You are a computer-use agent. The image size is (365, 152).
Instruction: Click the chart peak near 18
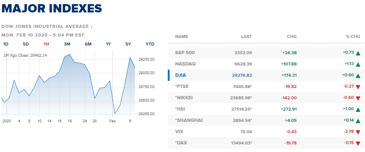click(70, 54)
